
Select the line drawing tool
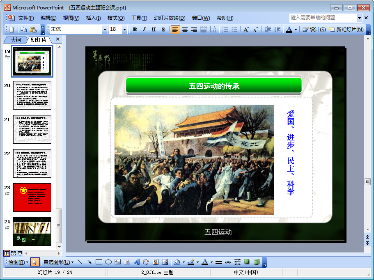click(80, 262)
